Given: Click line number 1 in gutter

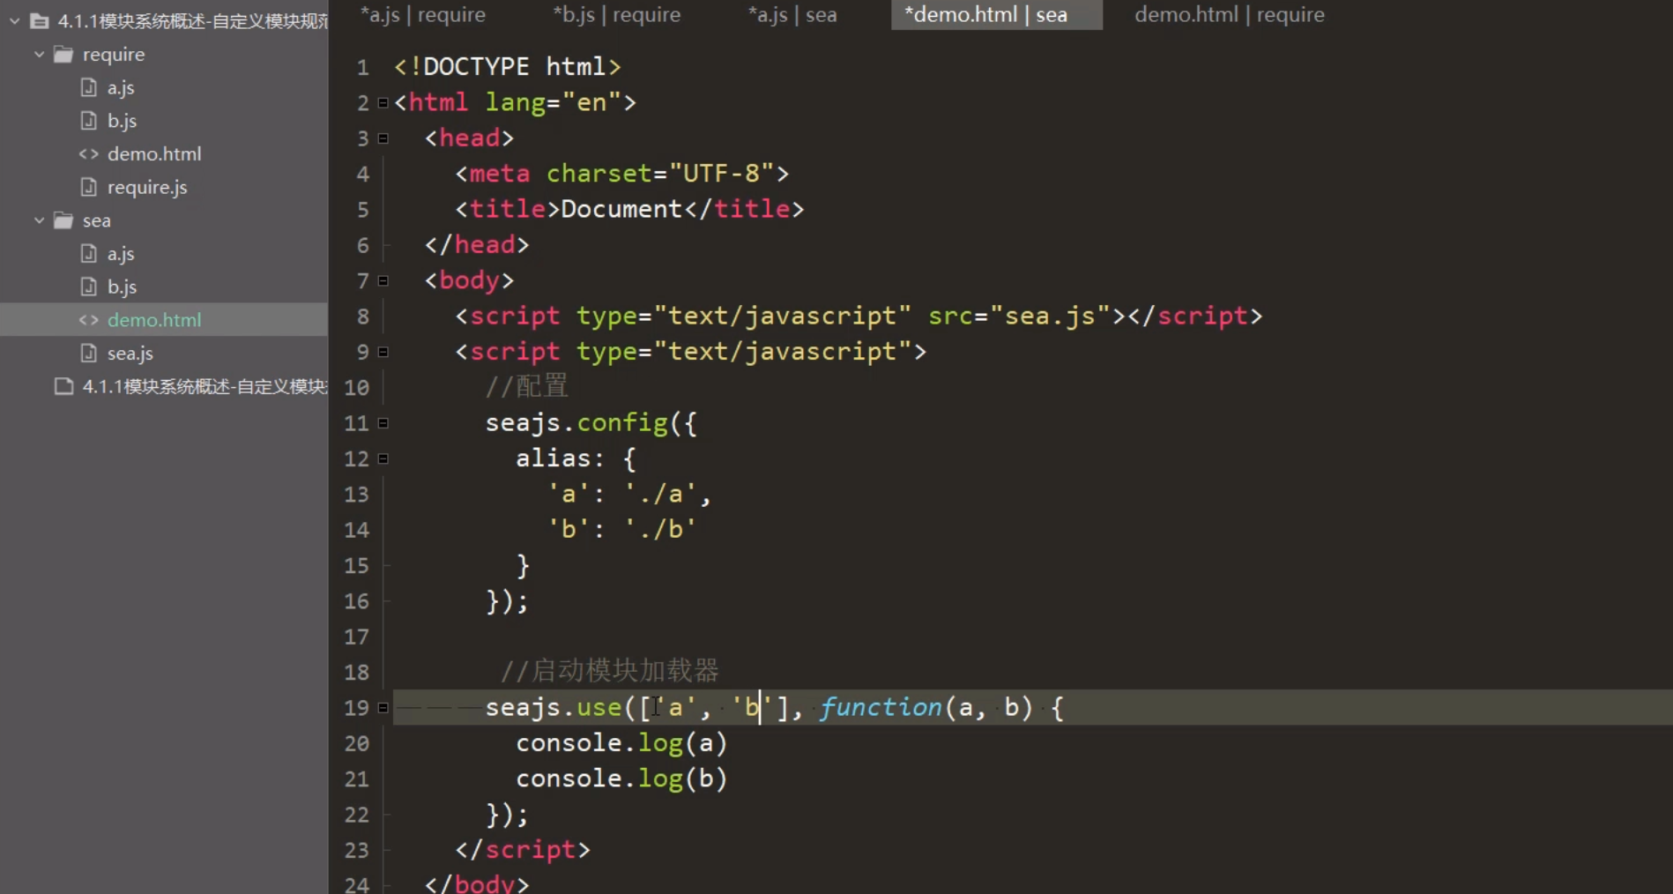Looking at the screenshot, I should (362, 67).
